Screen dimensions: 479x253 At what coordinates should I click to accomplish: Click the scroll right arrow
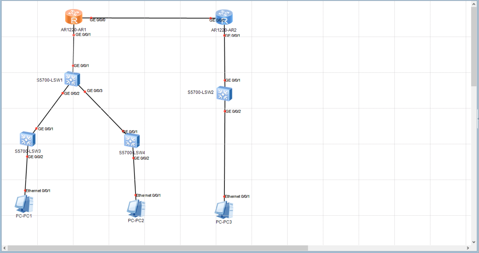point(468,248)
